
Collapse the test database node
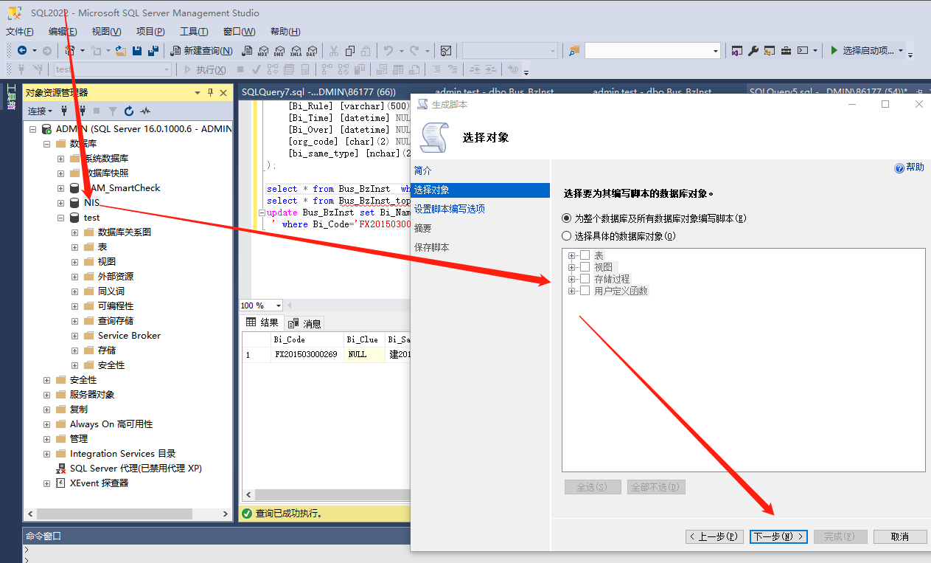[60, 218]
